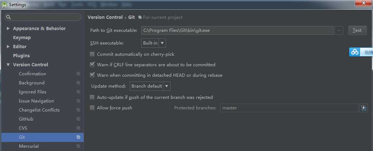
Task: Uncheck Warn if CRLF line separators checkbox
Action: click(92, 64)
